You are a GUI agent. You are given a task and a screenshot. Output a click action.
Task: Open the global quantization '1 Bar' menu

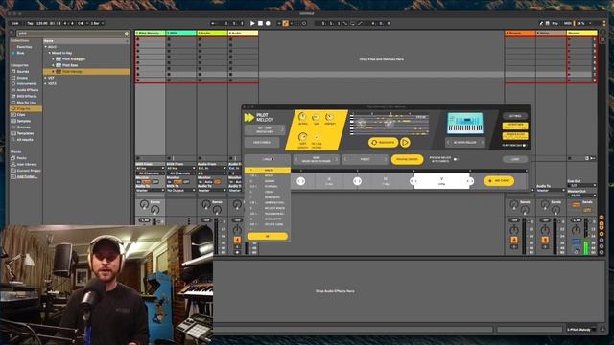pyautogui.click(x=97, y=23)
